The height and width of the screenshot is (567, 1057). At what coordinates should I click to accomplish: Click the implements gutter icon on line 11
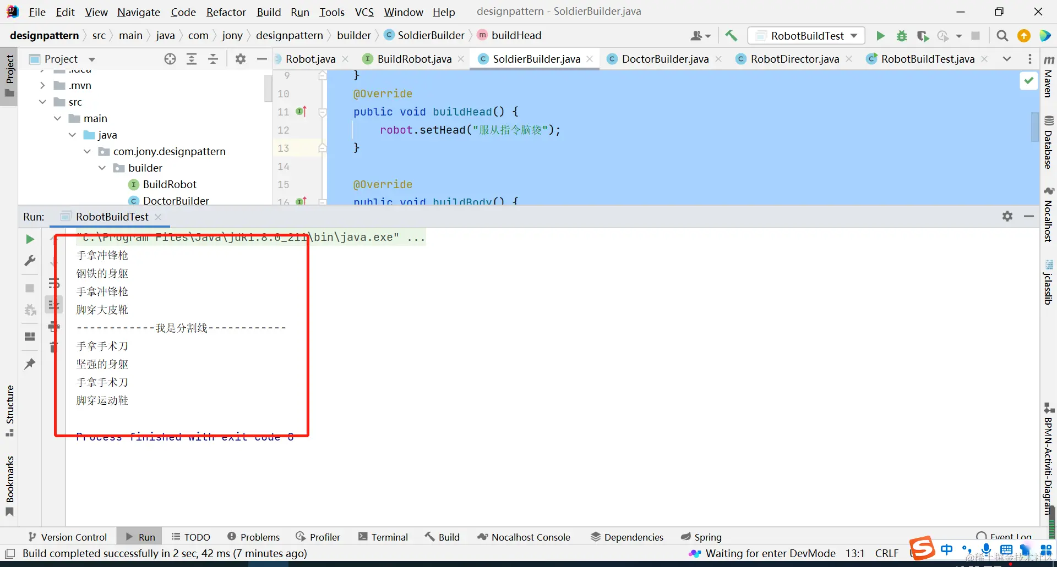click(x=301, y=112)
